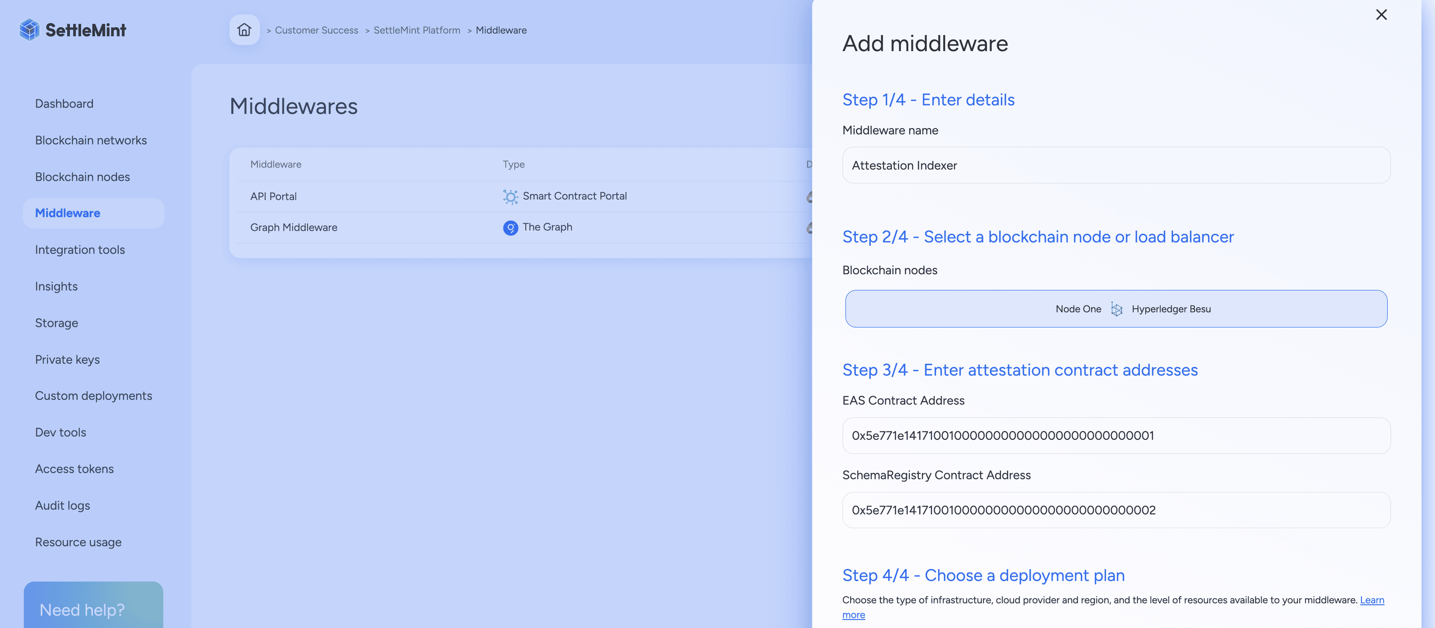Close the Add middleware panel

(1381, 15)
